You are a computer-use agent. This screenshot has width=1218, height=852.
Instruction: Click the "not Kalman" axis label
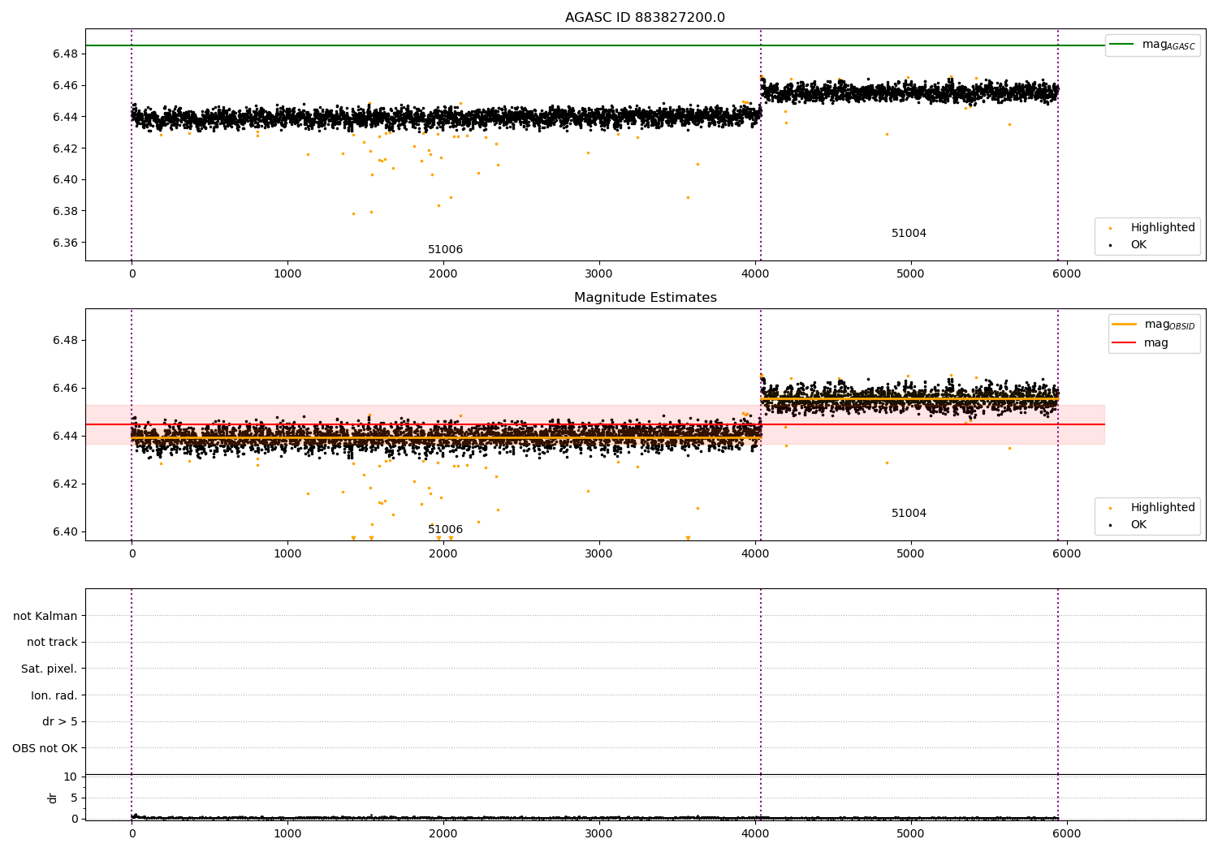pos(45,616)
